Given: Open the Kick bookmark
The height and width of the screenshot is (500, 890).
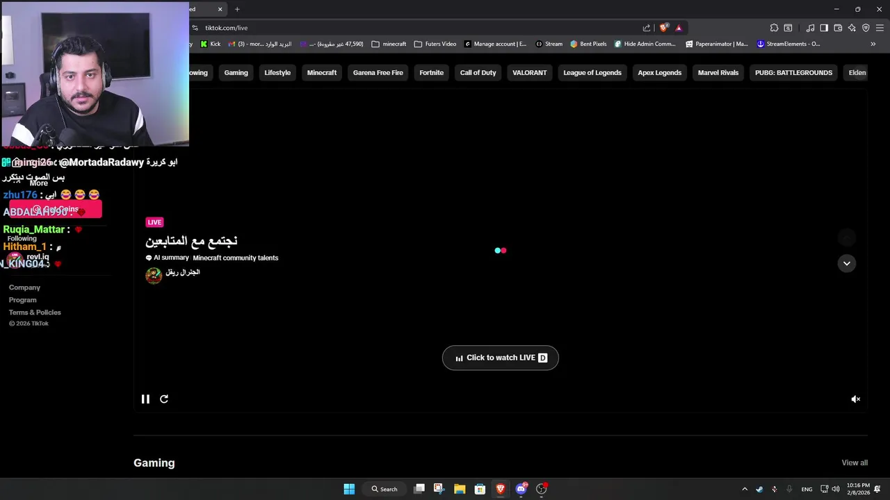Looking at the screenshot, I should 211,44.
